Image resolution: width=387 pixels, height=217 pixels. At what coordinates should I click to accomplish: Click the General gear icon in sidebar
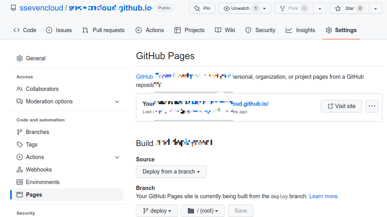[x=20, y=58]
